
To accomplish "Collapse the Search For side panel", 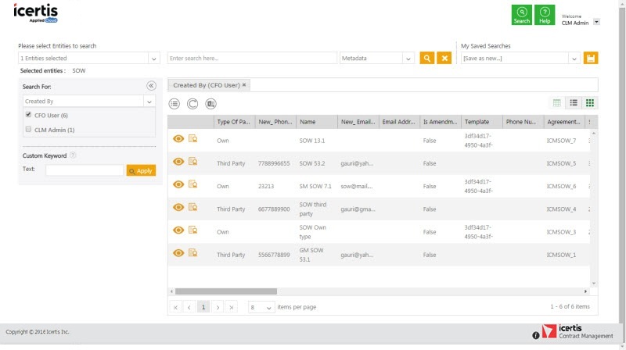I will pyautogui.click(x=151, y=86).
